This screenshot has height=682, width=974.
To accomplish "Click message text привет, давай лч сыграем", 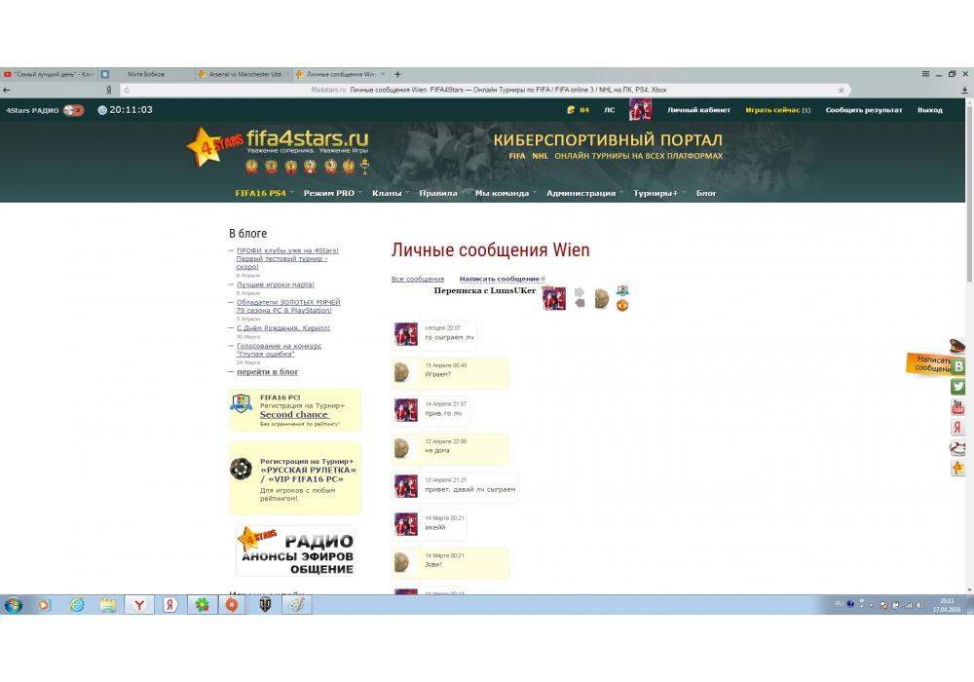I will [x=470, y=489].
